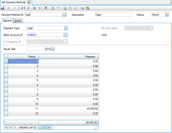Jump to last payment method record
The width and height of the screenshot is (172, 133).
pos(34,8)
